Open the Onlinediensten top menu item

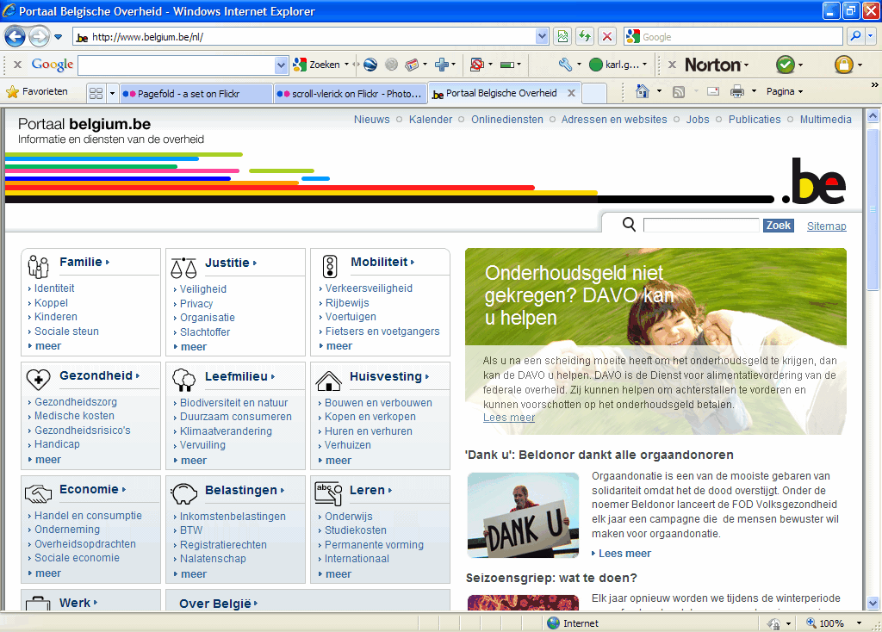[x=507, y=119]
